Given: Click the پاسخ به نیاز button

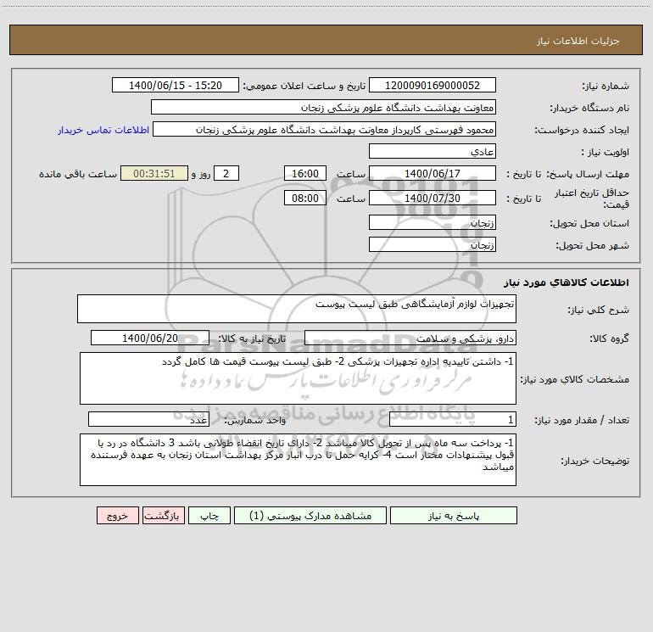Looking at the screenshot, I should [x=454, y=516].
